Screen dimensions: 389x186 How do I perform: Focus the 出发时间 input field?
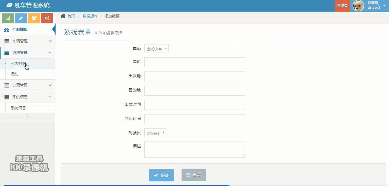point(195,105)
